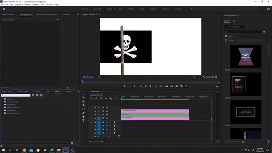Toggle the Local templates checkbox
Image resolution: width=272 pixels, height=153 pixels.
(226, 36)
